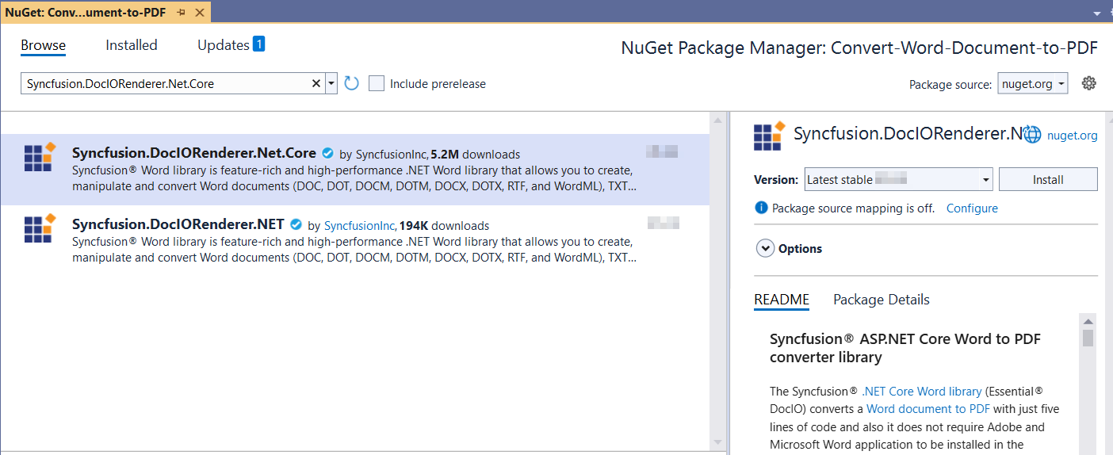Close the NuGet document tab
1113x455 pixels.
200,13
